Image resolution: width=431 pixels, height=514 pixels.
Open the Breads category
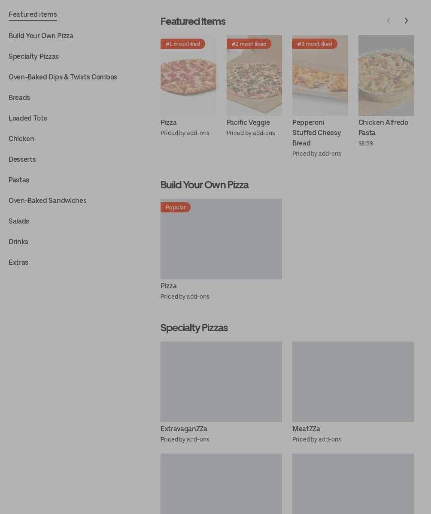[19, 98]
